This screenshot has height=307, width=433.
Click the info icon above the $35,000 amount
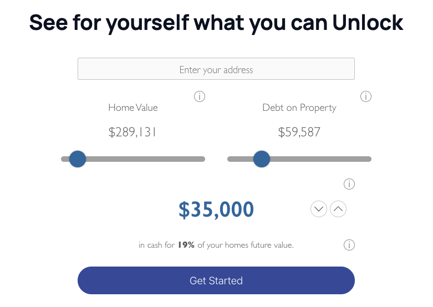[x=349, y=184]
